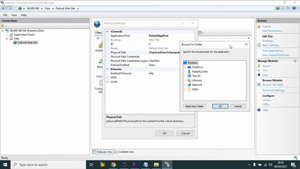
Task: Click Limits link under Configure
Action: tap(267, 100)
